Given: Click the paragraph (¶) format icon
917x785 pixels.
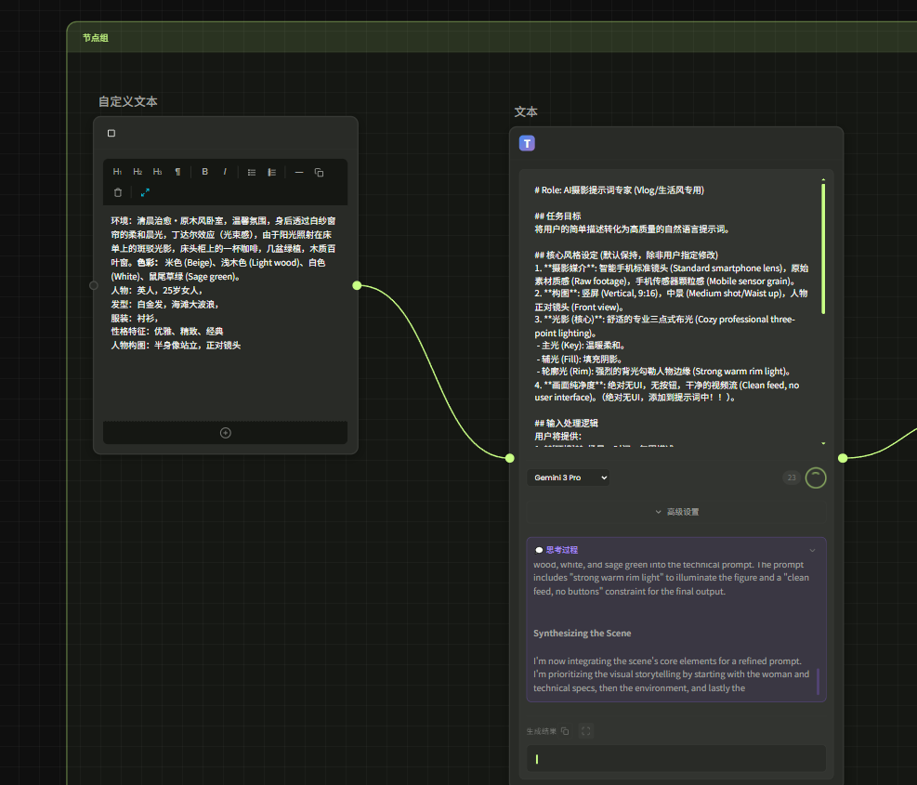Looking at the screenshot, I should (177, 172).
